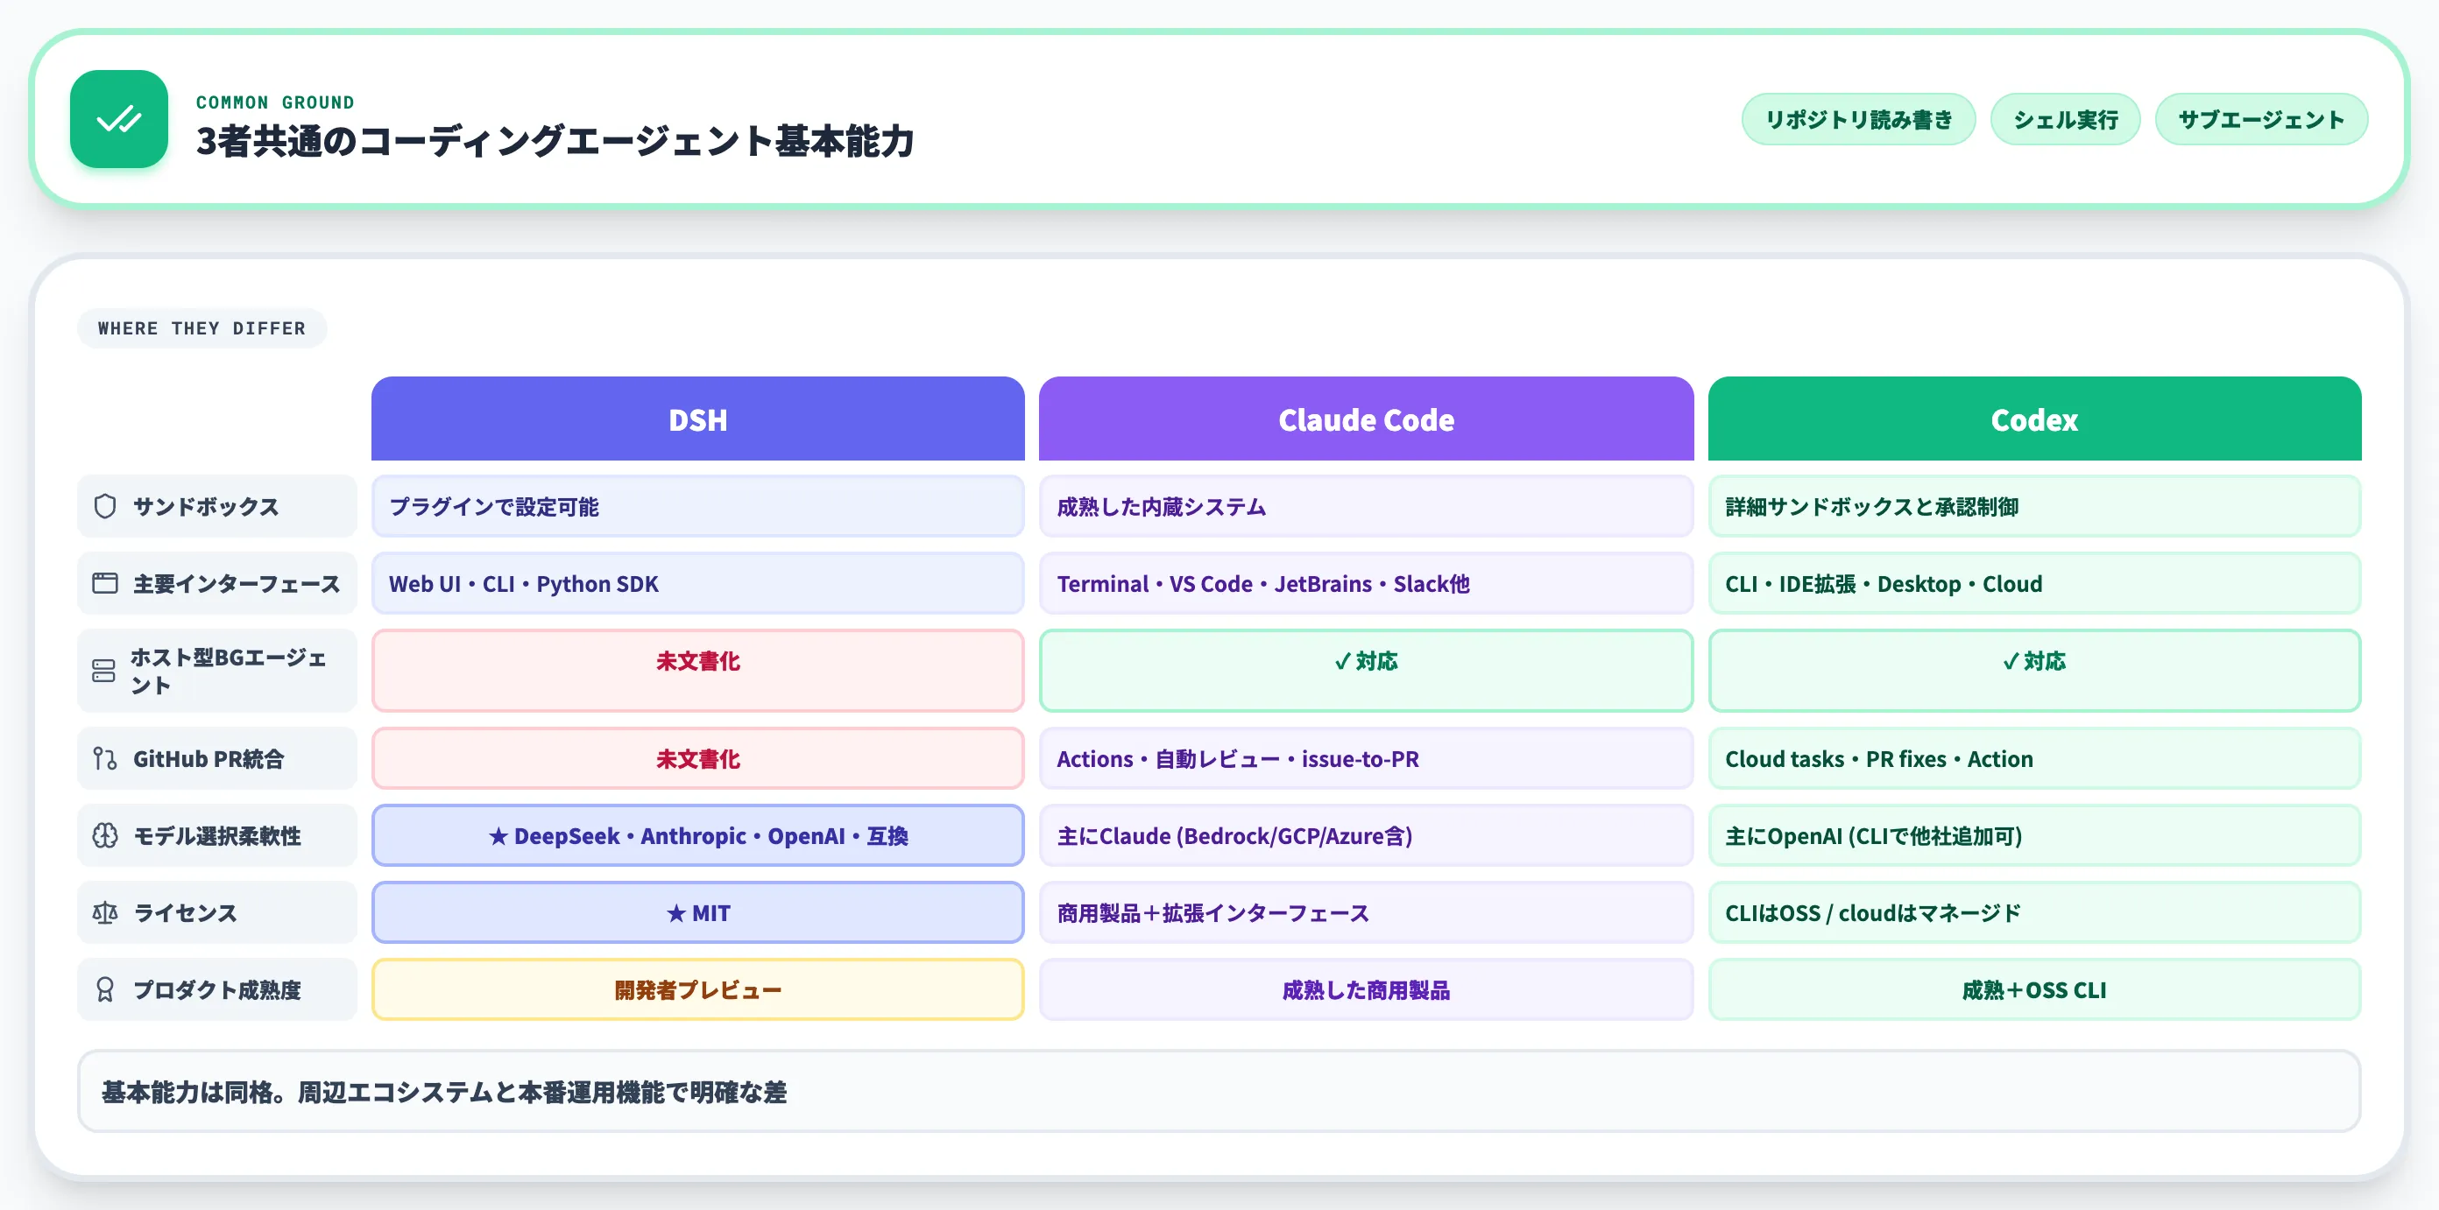Click 未文書化 in the GitHub PR統合 row
2439x1210 pixels.
coord(698,759)
